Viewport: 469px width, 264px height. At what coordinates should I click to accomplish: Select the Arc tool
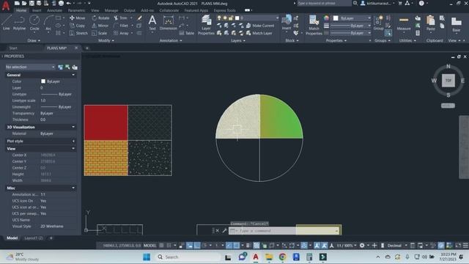tap(48, 23)
